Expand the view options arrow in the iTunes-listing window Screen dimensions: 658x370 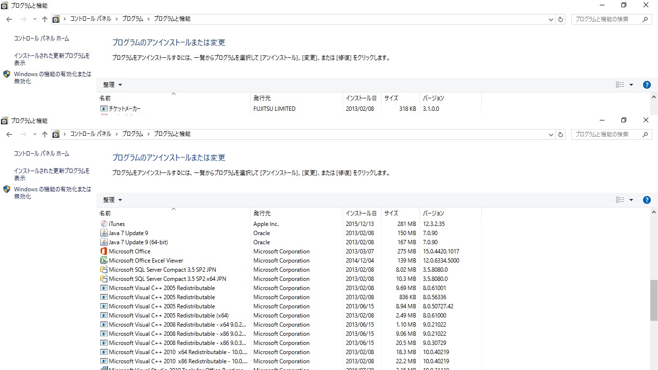tap(631, 200)
